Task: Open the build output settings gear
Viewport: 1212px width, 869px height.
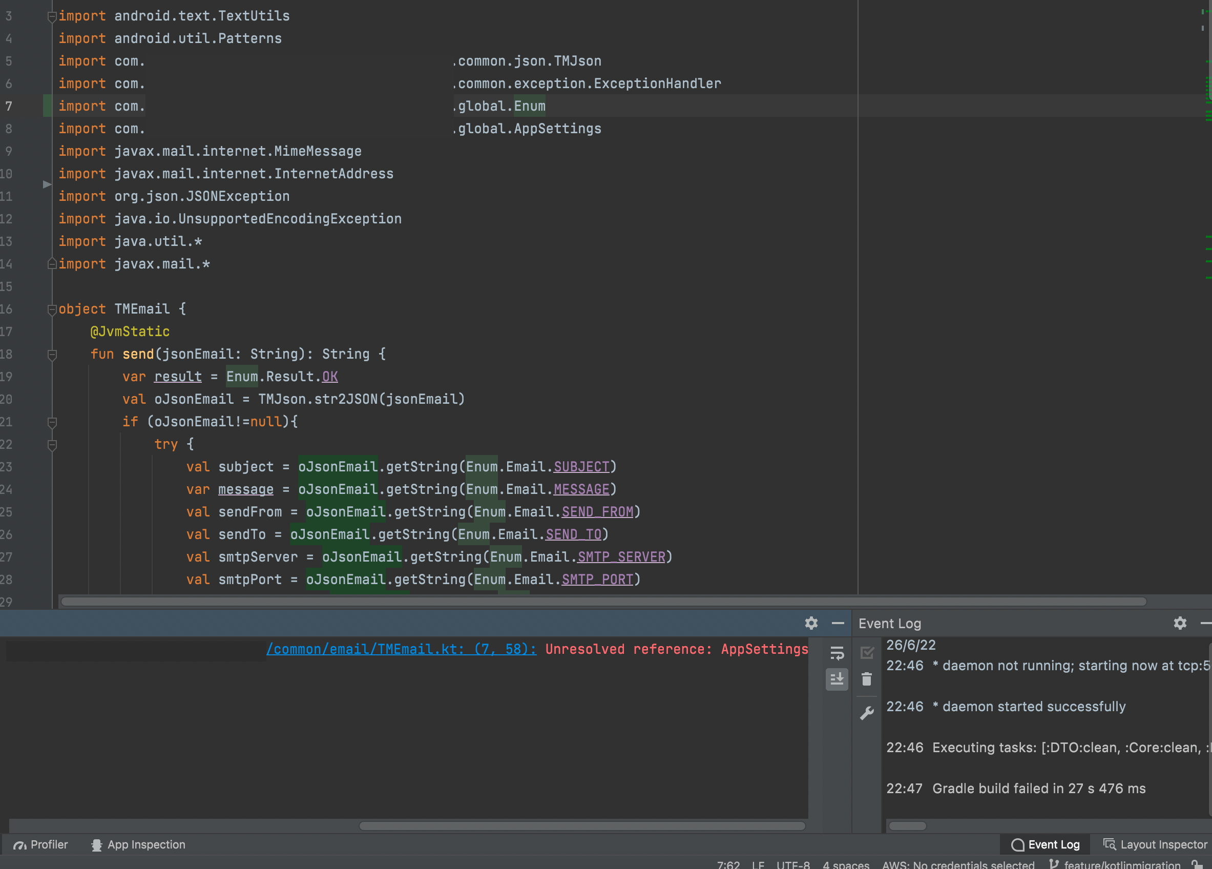Action: [811, 623]
